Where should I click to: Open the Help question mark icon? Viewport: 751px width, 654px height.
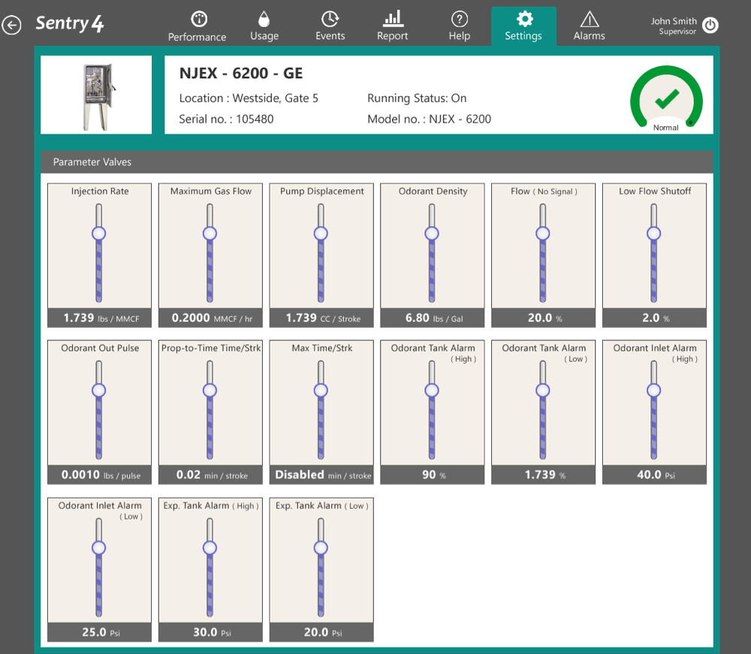pos(459,19)
